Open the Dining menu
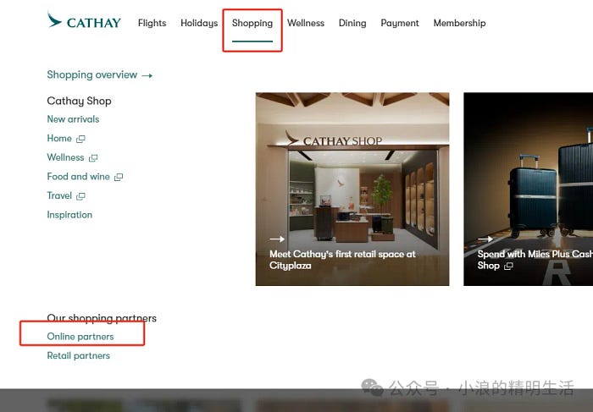This screenshot has height=412, width=593. tap(352, 23)
